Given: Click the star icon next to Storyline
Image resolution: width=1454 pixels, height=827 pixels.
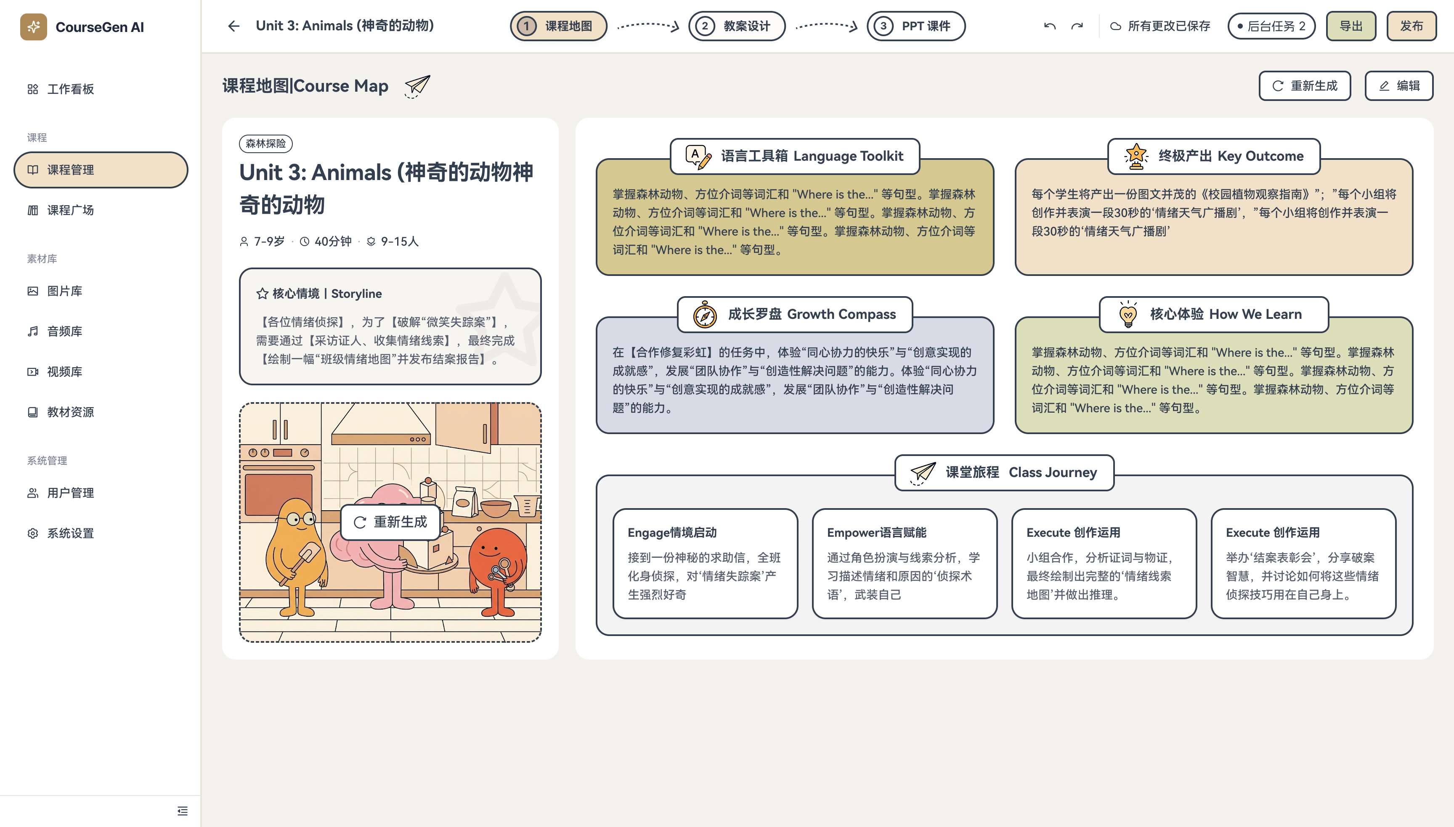Looking at the screenshot, I should (262, 294).
